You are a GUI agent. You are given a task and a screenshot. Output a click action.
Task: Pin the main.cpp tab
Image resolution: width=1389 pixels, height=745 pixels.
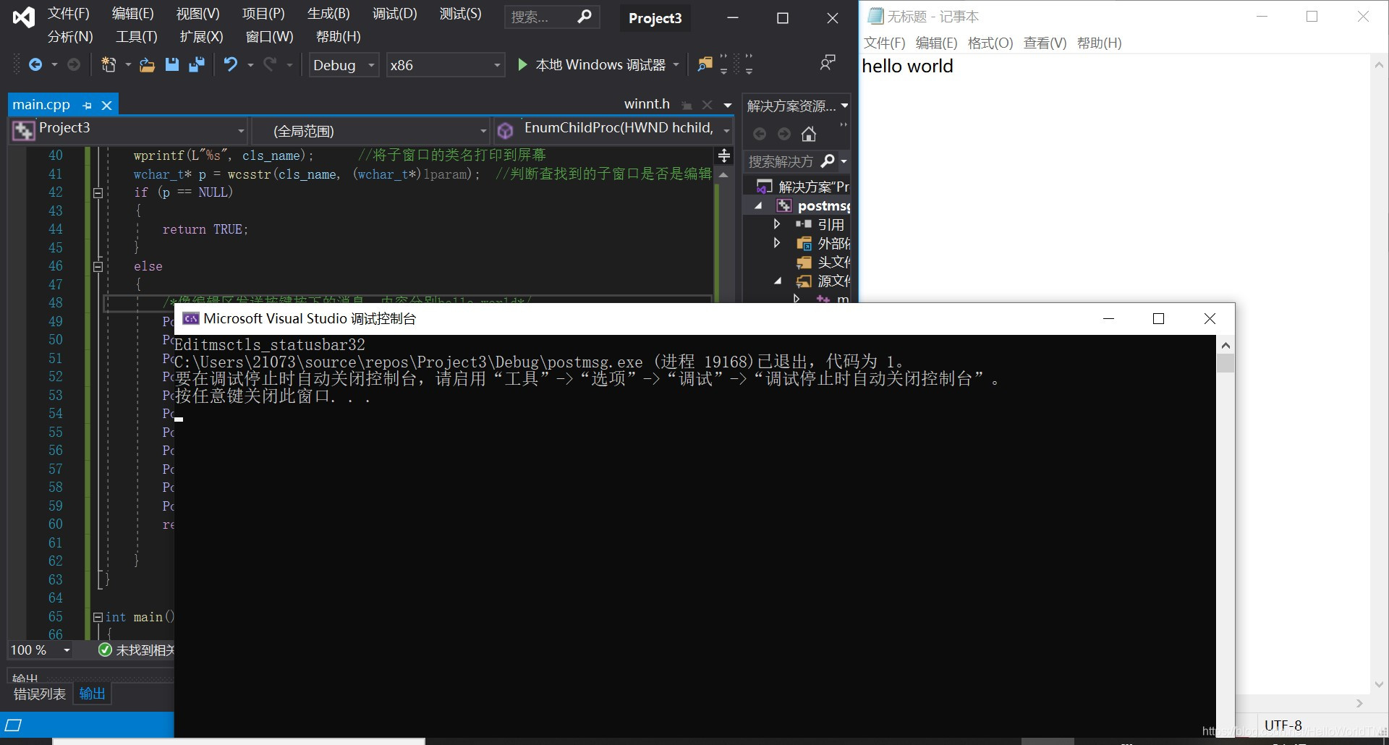click(x=88, y=106)
